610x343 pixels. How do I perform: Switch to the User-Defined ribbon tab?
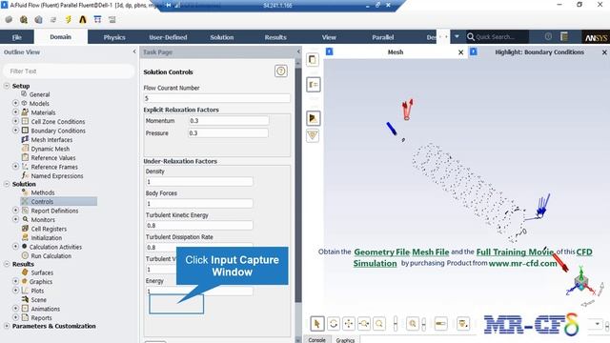168,37
